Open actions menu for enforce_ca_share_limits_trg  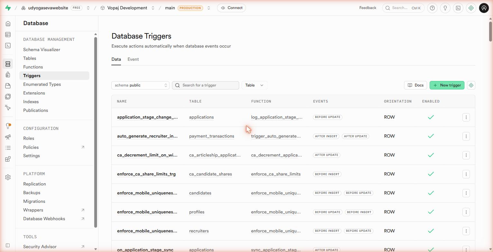(x=466, y=174)
